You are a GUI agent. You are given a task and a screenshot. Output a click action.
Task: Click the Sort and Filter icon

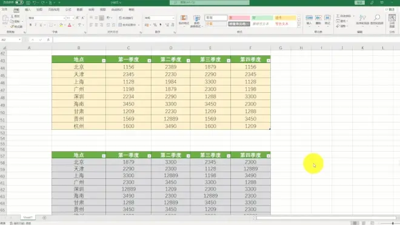[362, 19]
